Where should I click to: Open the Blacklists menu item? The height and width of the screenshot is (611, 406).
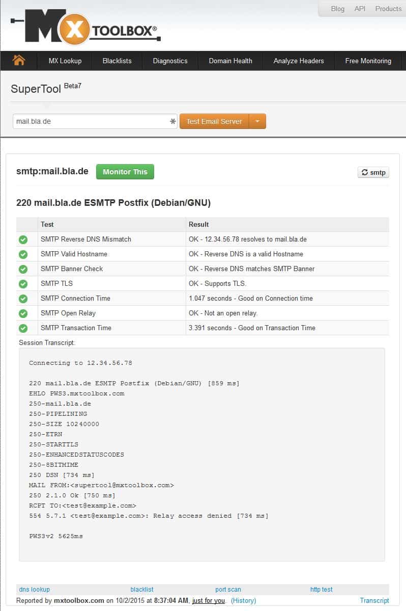117,61
